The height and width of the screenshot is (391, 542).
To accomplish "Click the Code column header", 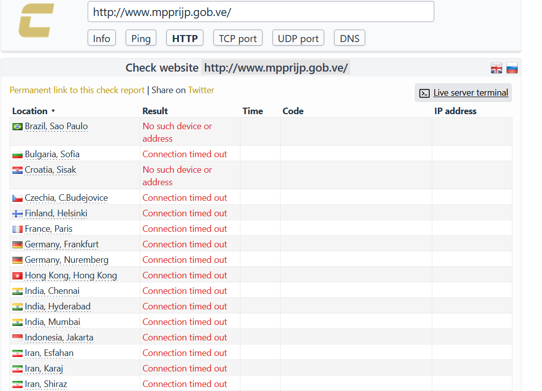I will 293,111.
